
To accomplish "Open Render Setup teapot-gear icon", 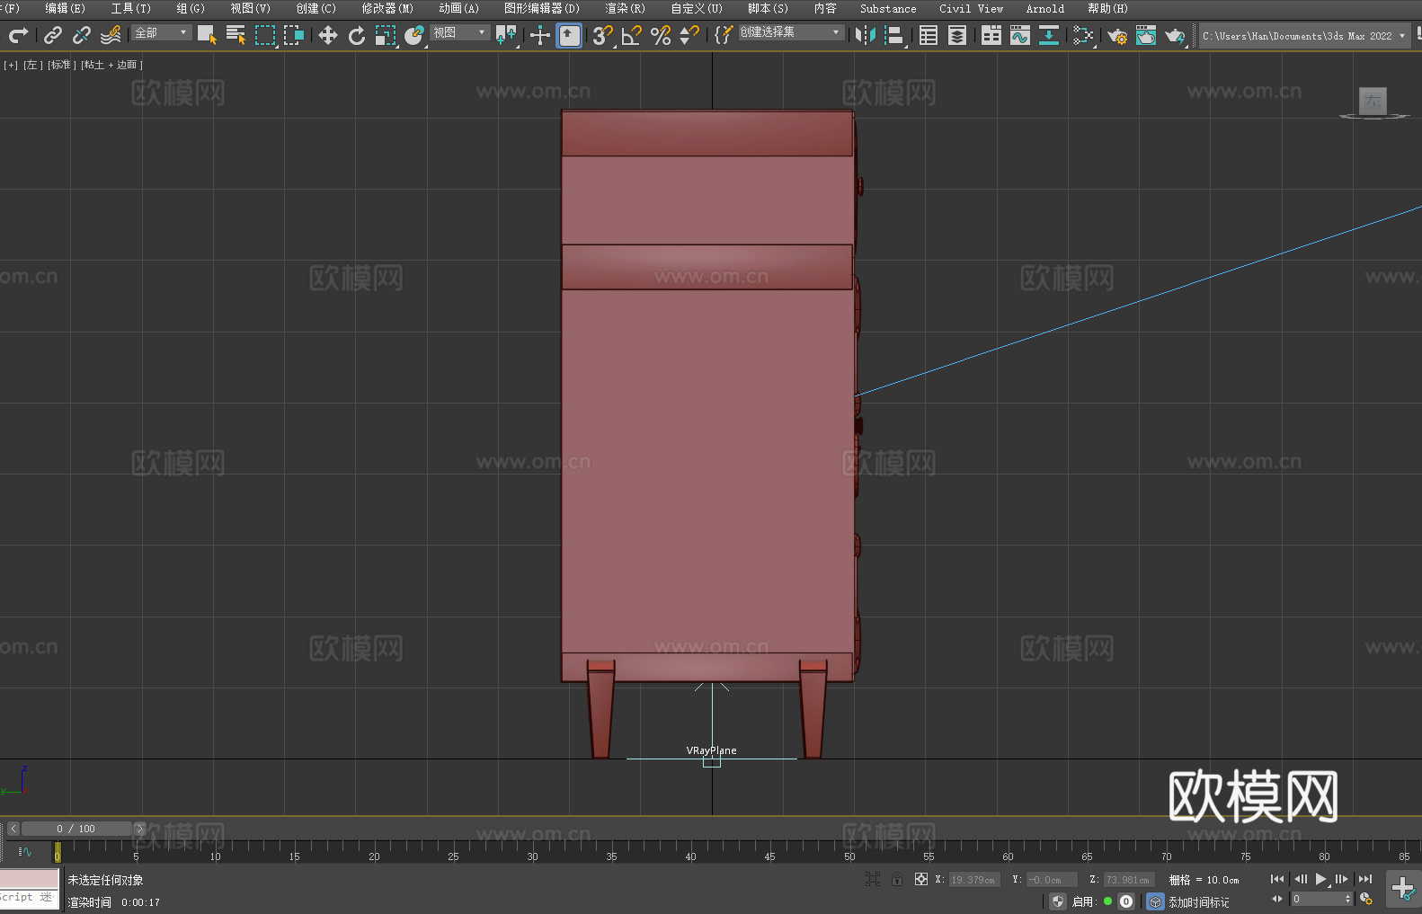I will (1117, 35).
